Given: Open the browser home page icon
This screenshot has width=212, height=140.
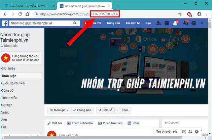Looking at the screenshot, I should pos(28,14).
